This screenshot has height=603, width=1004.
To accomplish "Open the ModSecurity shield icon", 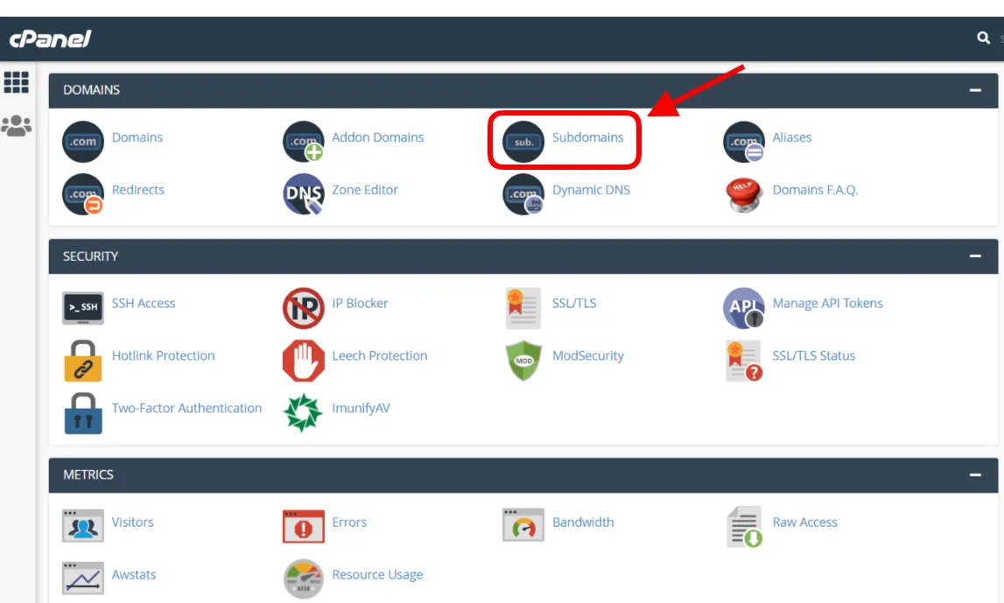I will point(523,361).
